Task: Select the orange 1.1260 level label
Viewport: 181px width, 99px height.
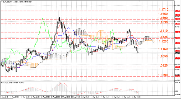Action: point(164,41)
